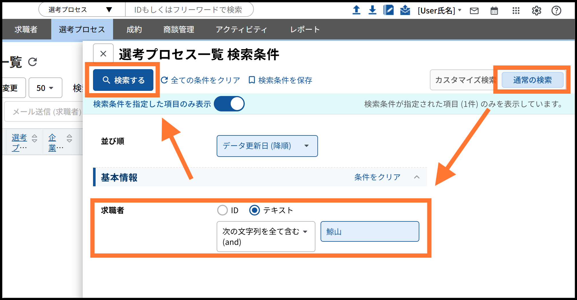577x300 pixels.
Task: Switch to 通常の検索 mode
Action: [532, 80]
